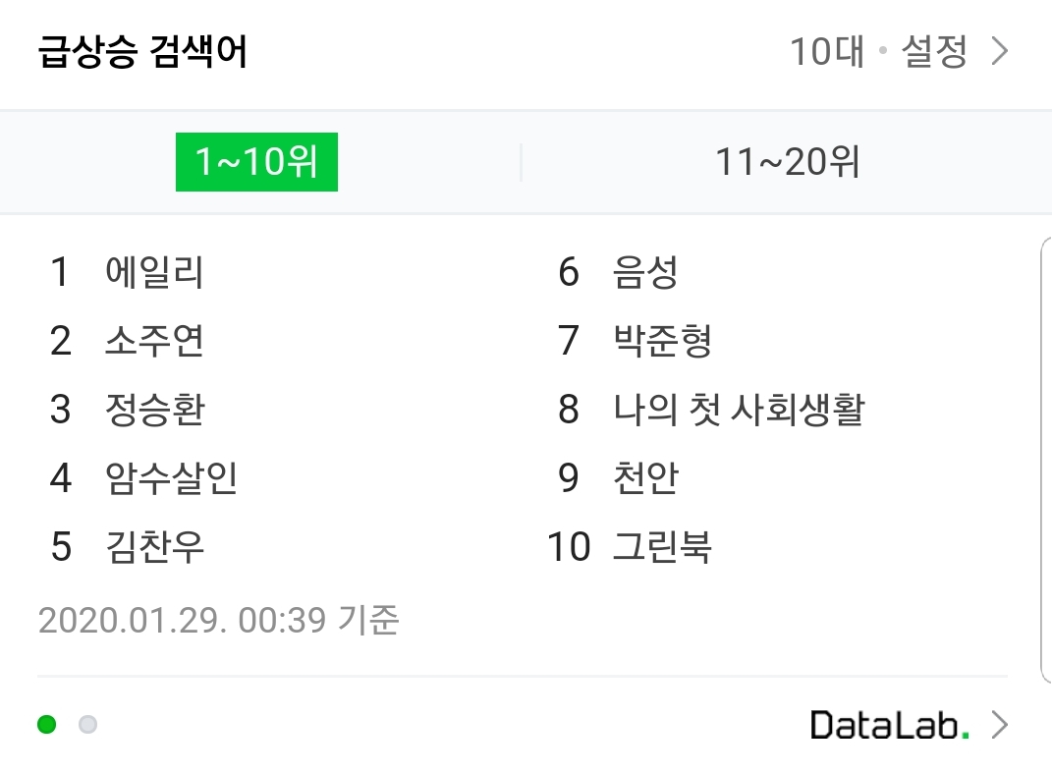Open rank 5 search term 김찬우
This screenshot has height=774, width=1052.
(x=154, y=547)
